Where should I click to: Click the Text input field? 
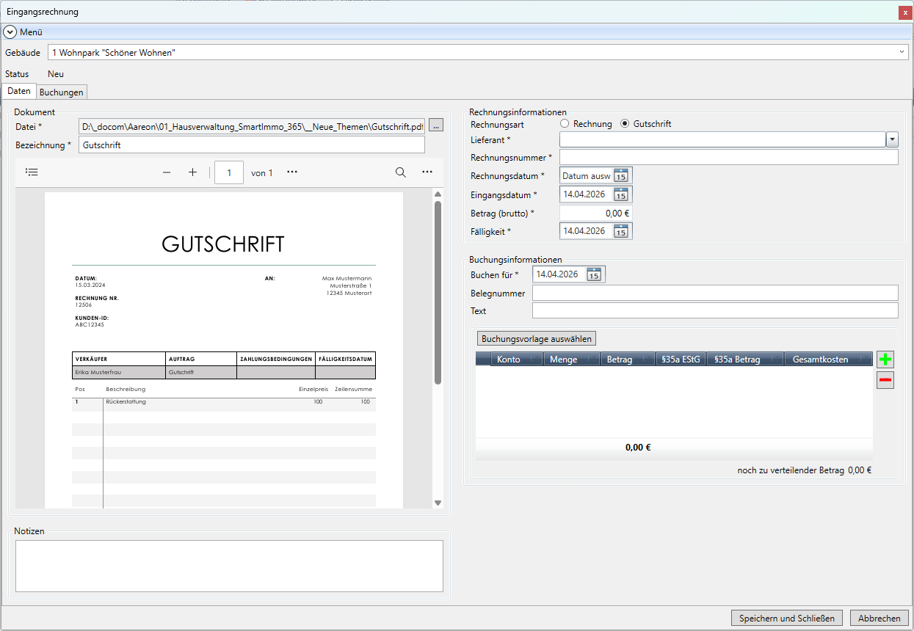point(715,310)
